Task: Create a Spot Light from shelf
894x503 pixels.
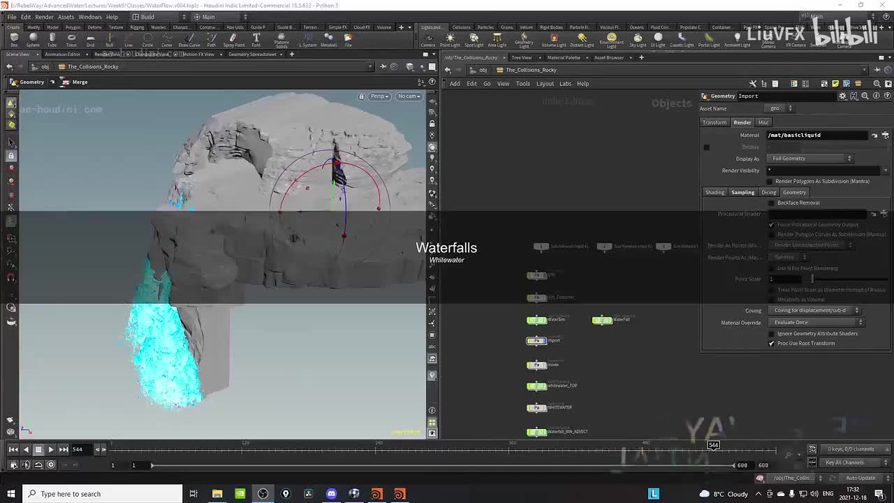Action: point(474,39)
